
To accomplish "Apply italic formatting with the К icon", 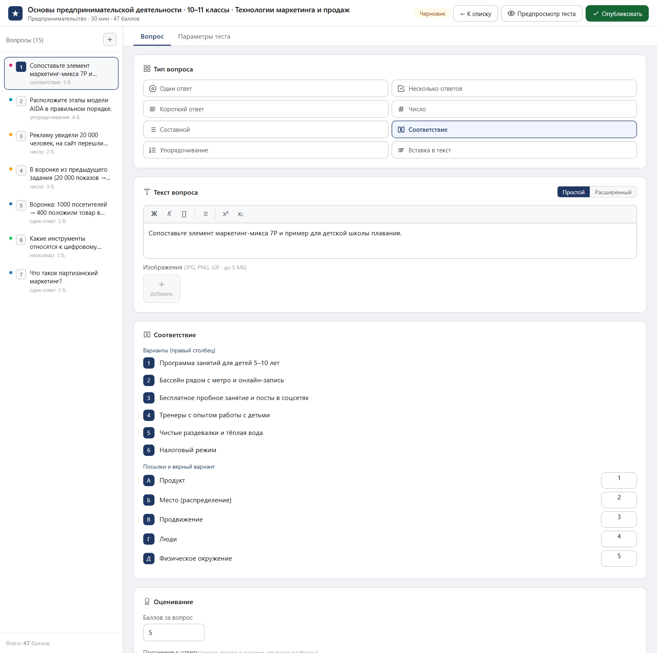I will (169, 214).
